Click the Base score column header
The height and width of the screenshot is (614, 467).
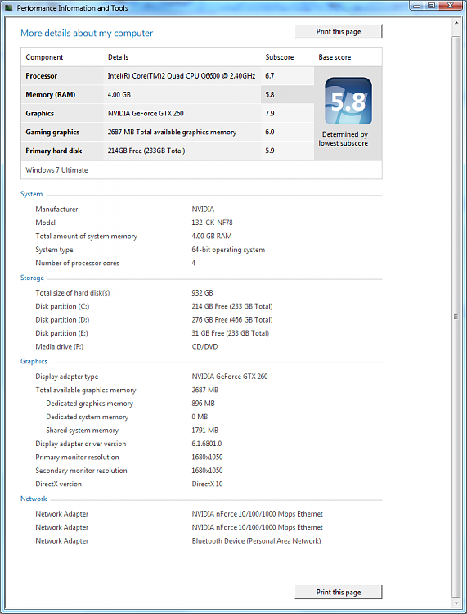(335, 57)
